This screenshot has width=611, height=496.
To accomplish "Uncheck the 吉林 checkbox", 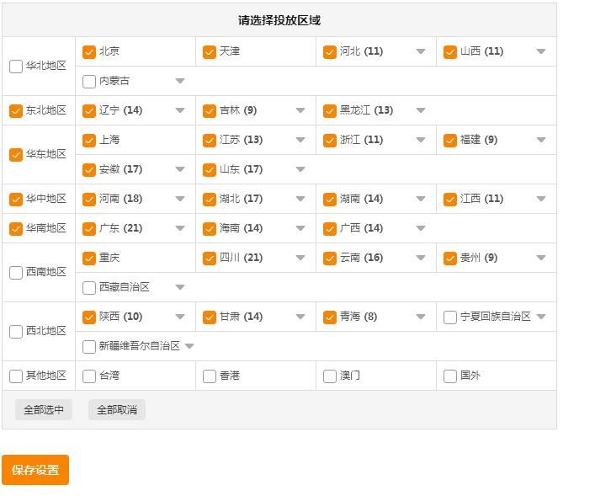I will (x=210, y=111).
